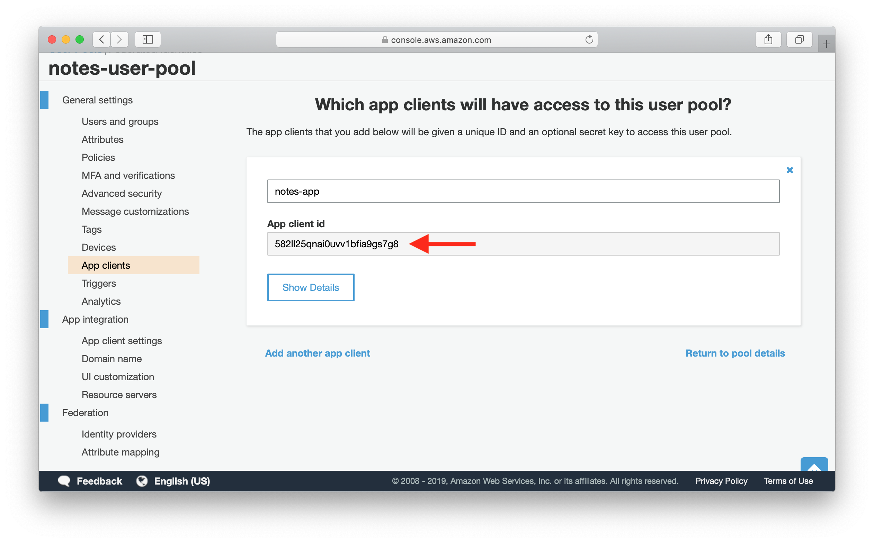Open Advanced security settings
Screen dimensions: 874x543
(122, 193)
